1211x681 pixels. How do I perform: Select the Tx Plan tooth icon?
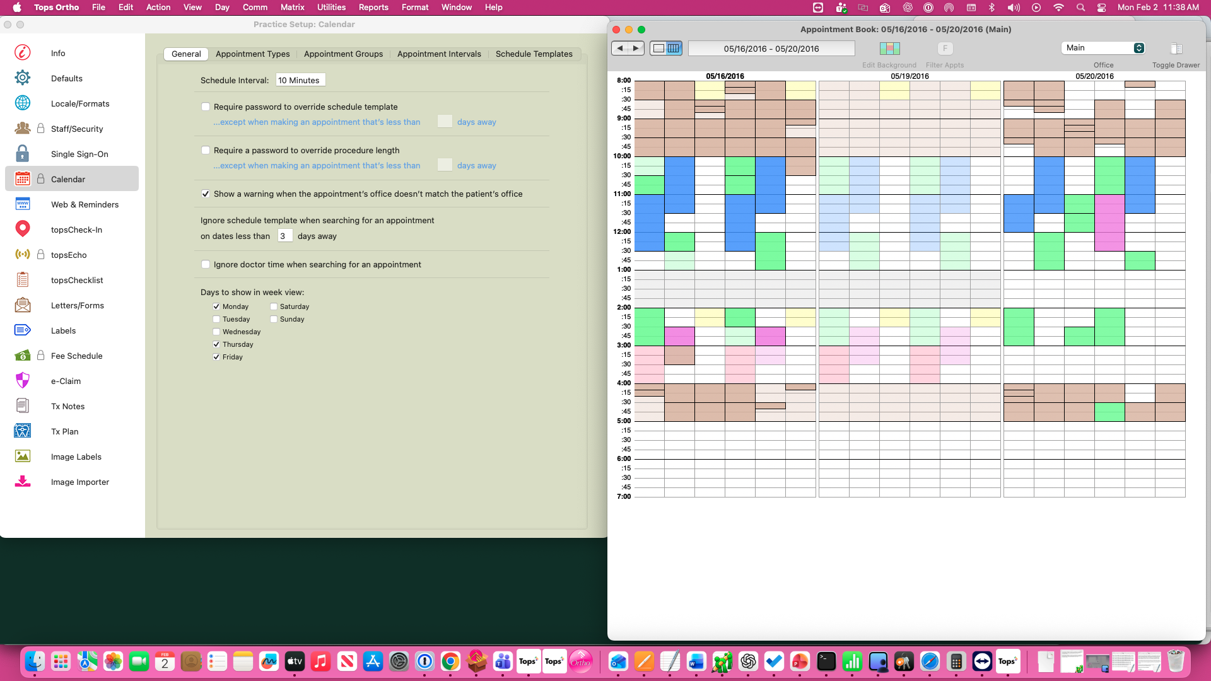tap(23, 431)
